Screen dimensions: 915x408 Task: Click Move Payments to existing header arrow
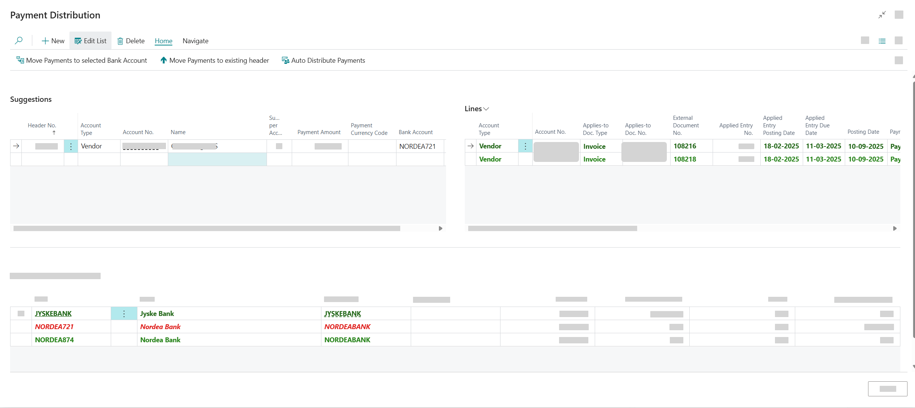(x=163, y=60)
